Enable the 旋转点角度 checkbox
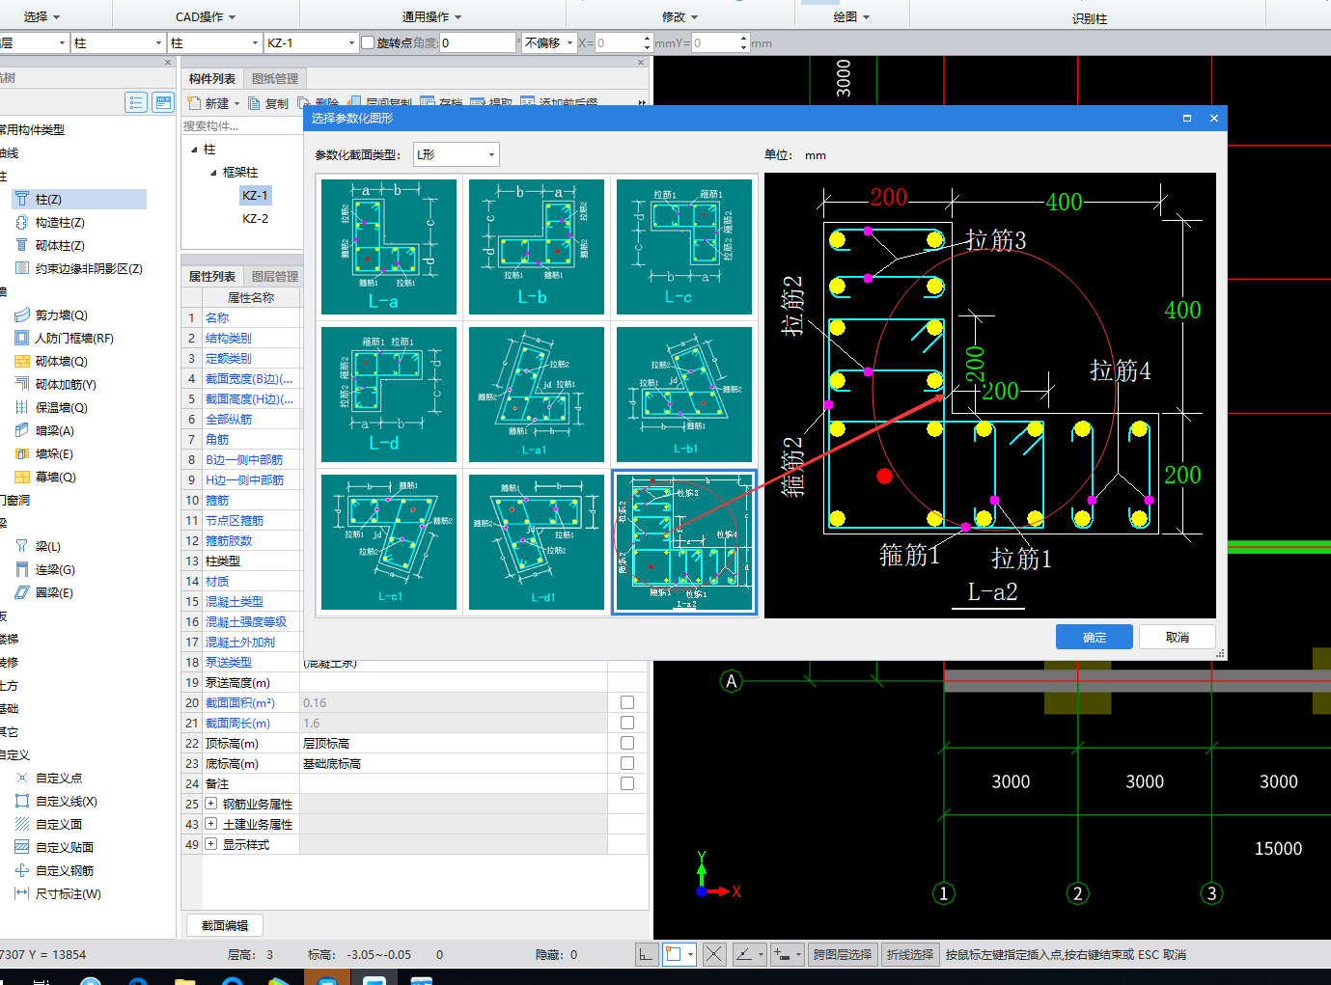Screen dimensions: 1331x985 368,43
